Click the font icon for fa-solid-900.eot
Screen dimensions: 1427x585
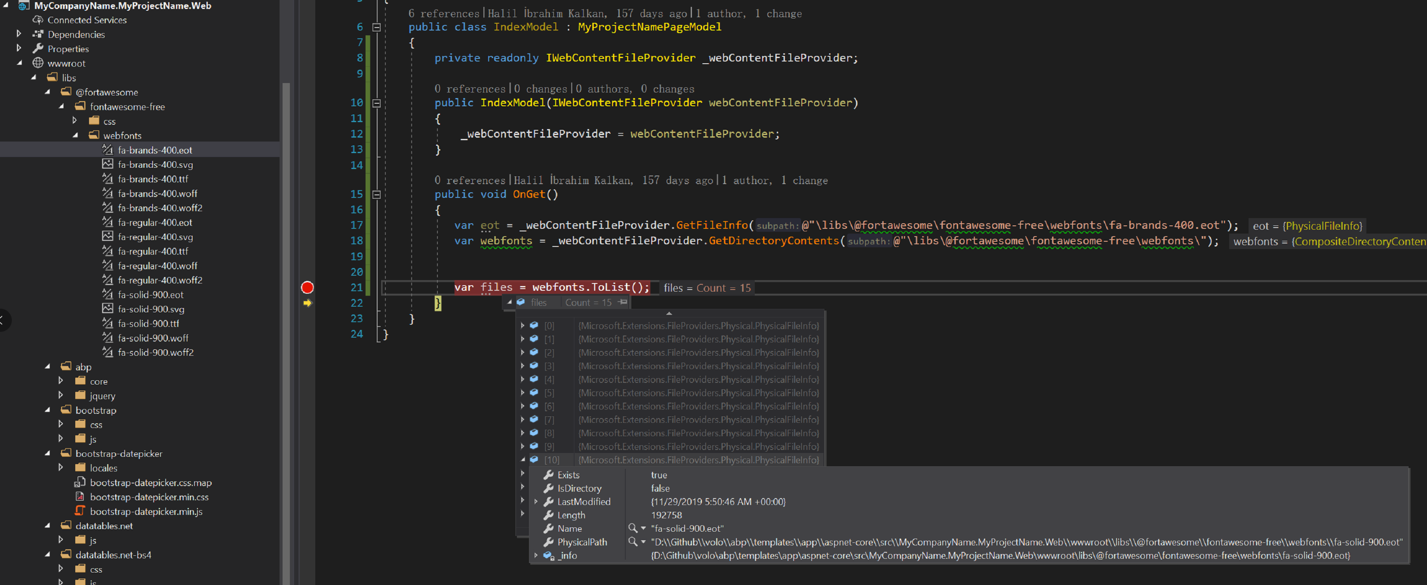(x=108, y=294)
